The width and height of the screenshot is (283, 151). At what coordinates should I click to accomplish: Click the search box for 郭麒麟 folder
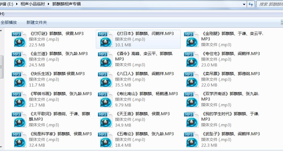click(270, 4)
